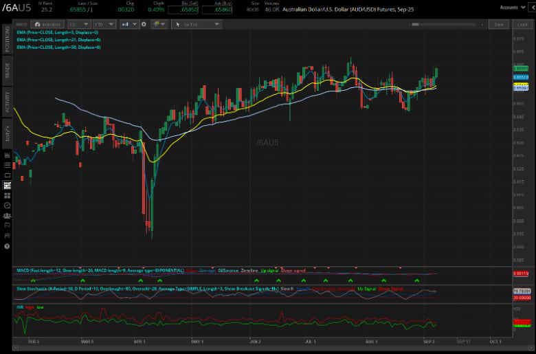The width and height of the screenshot is (536, 354).
Task: Click the people group sidebar icon
Action: [7, 216]
